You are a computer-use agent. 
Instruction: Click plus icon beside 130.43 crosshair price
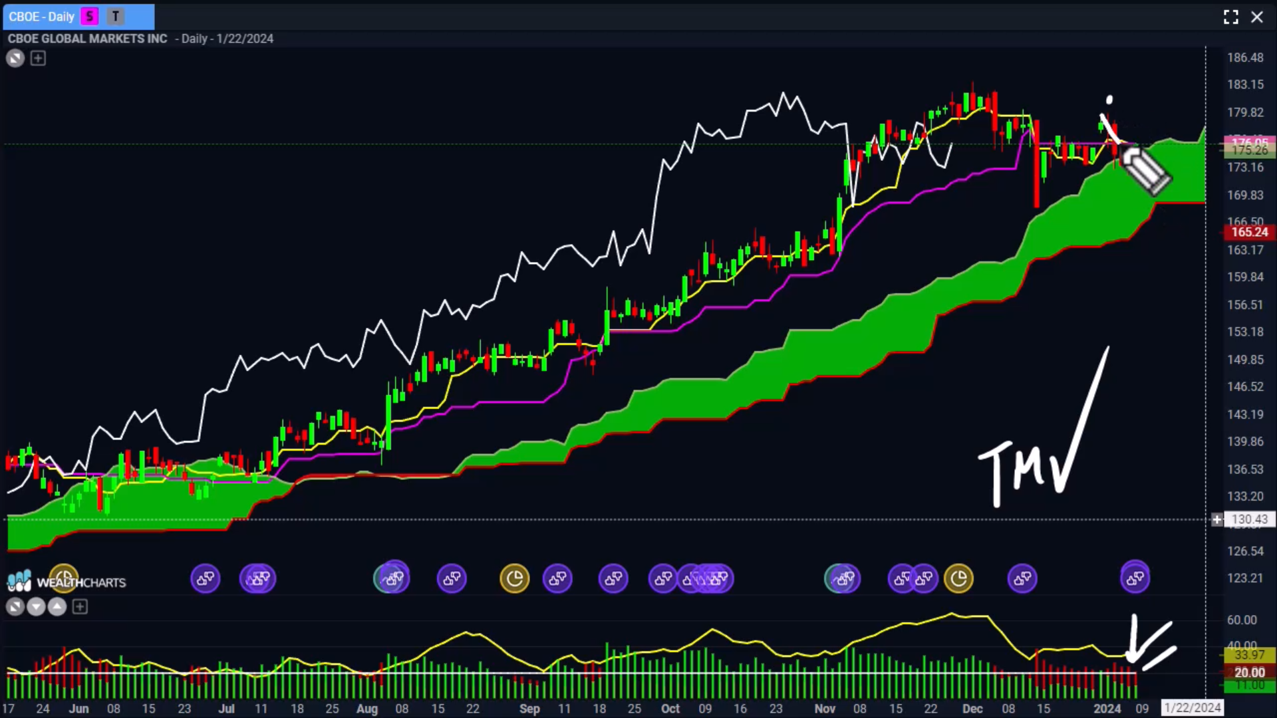point(1217,519)
